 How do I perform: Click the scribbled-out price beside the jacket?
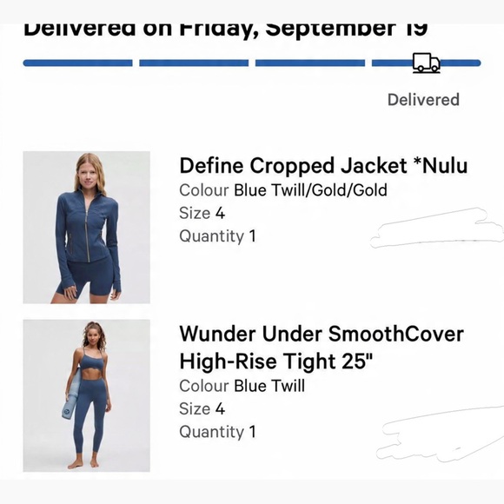pos(437,228)
